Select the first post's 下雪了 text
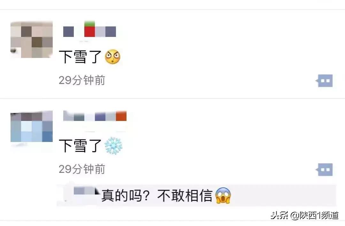The image size is (345, 226). click(80, 57)
